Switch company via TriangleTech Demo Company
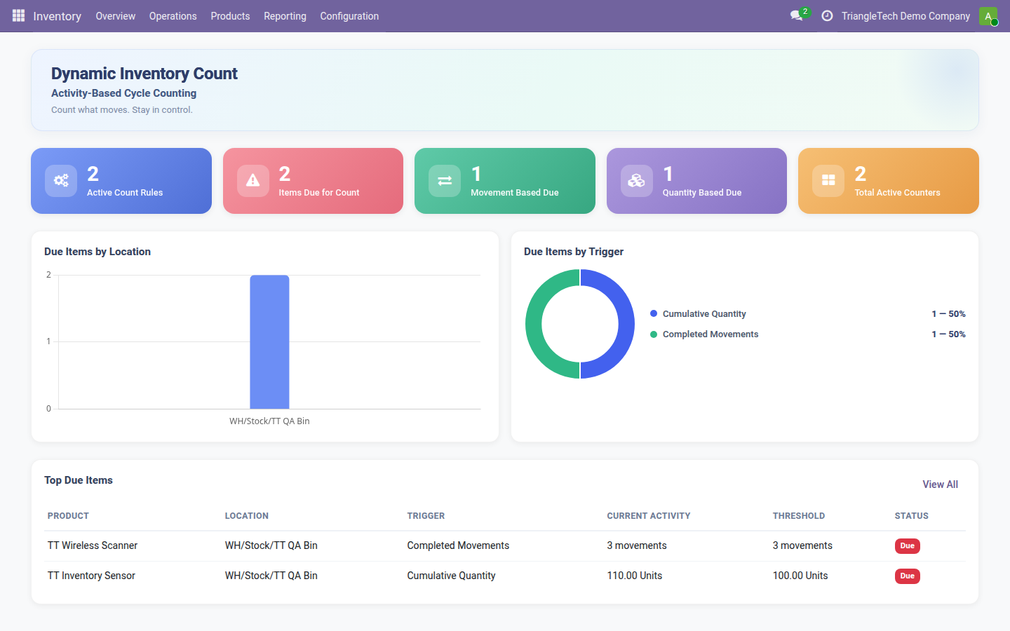 click(905, 16)
